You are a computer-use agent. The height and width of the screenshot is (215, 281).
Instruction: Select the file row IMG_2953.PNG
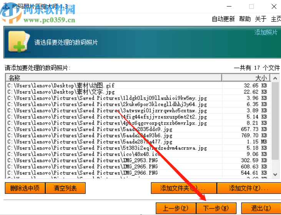click(137, 160)
